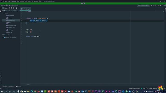The height and width of the screenshot is (93, 166).
Task: Collapse the 01 folder
Action: [x=4, y=13]
